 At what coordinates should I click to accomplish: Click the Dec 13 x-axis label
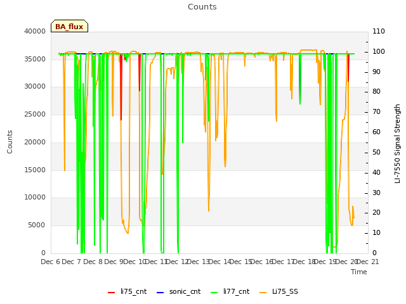[x=198, y=262]
